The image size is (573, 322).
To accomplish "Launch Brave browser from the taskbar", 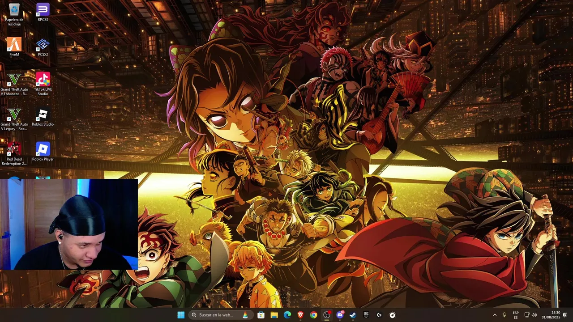I will [300, 315].
